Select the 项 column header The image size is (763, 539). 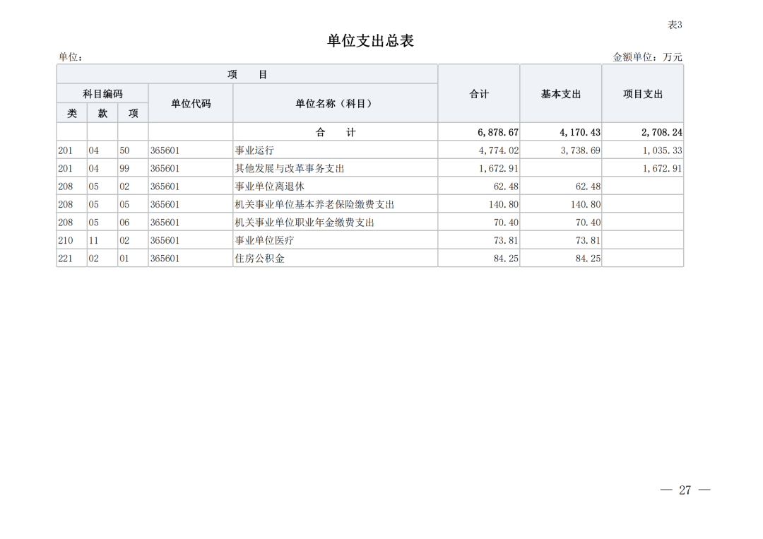[133, 113]
